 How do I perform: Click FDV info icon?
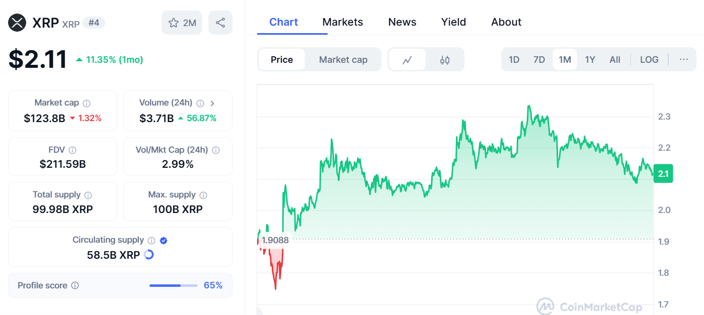(72, 150)
